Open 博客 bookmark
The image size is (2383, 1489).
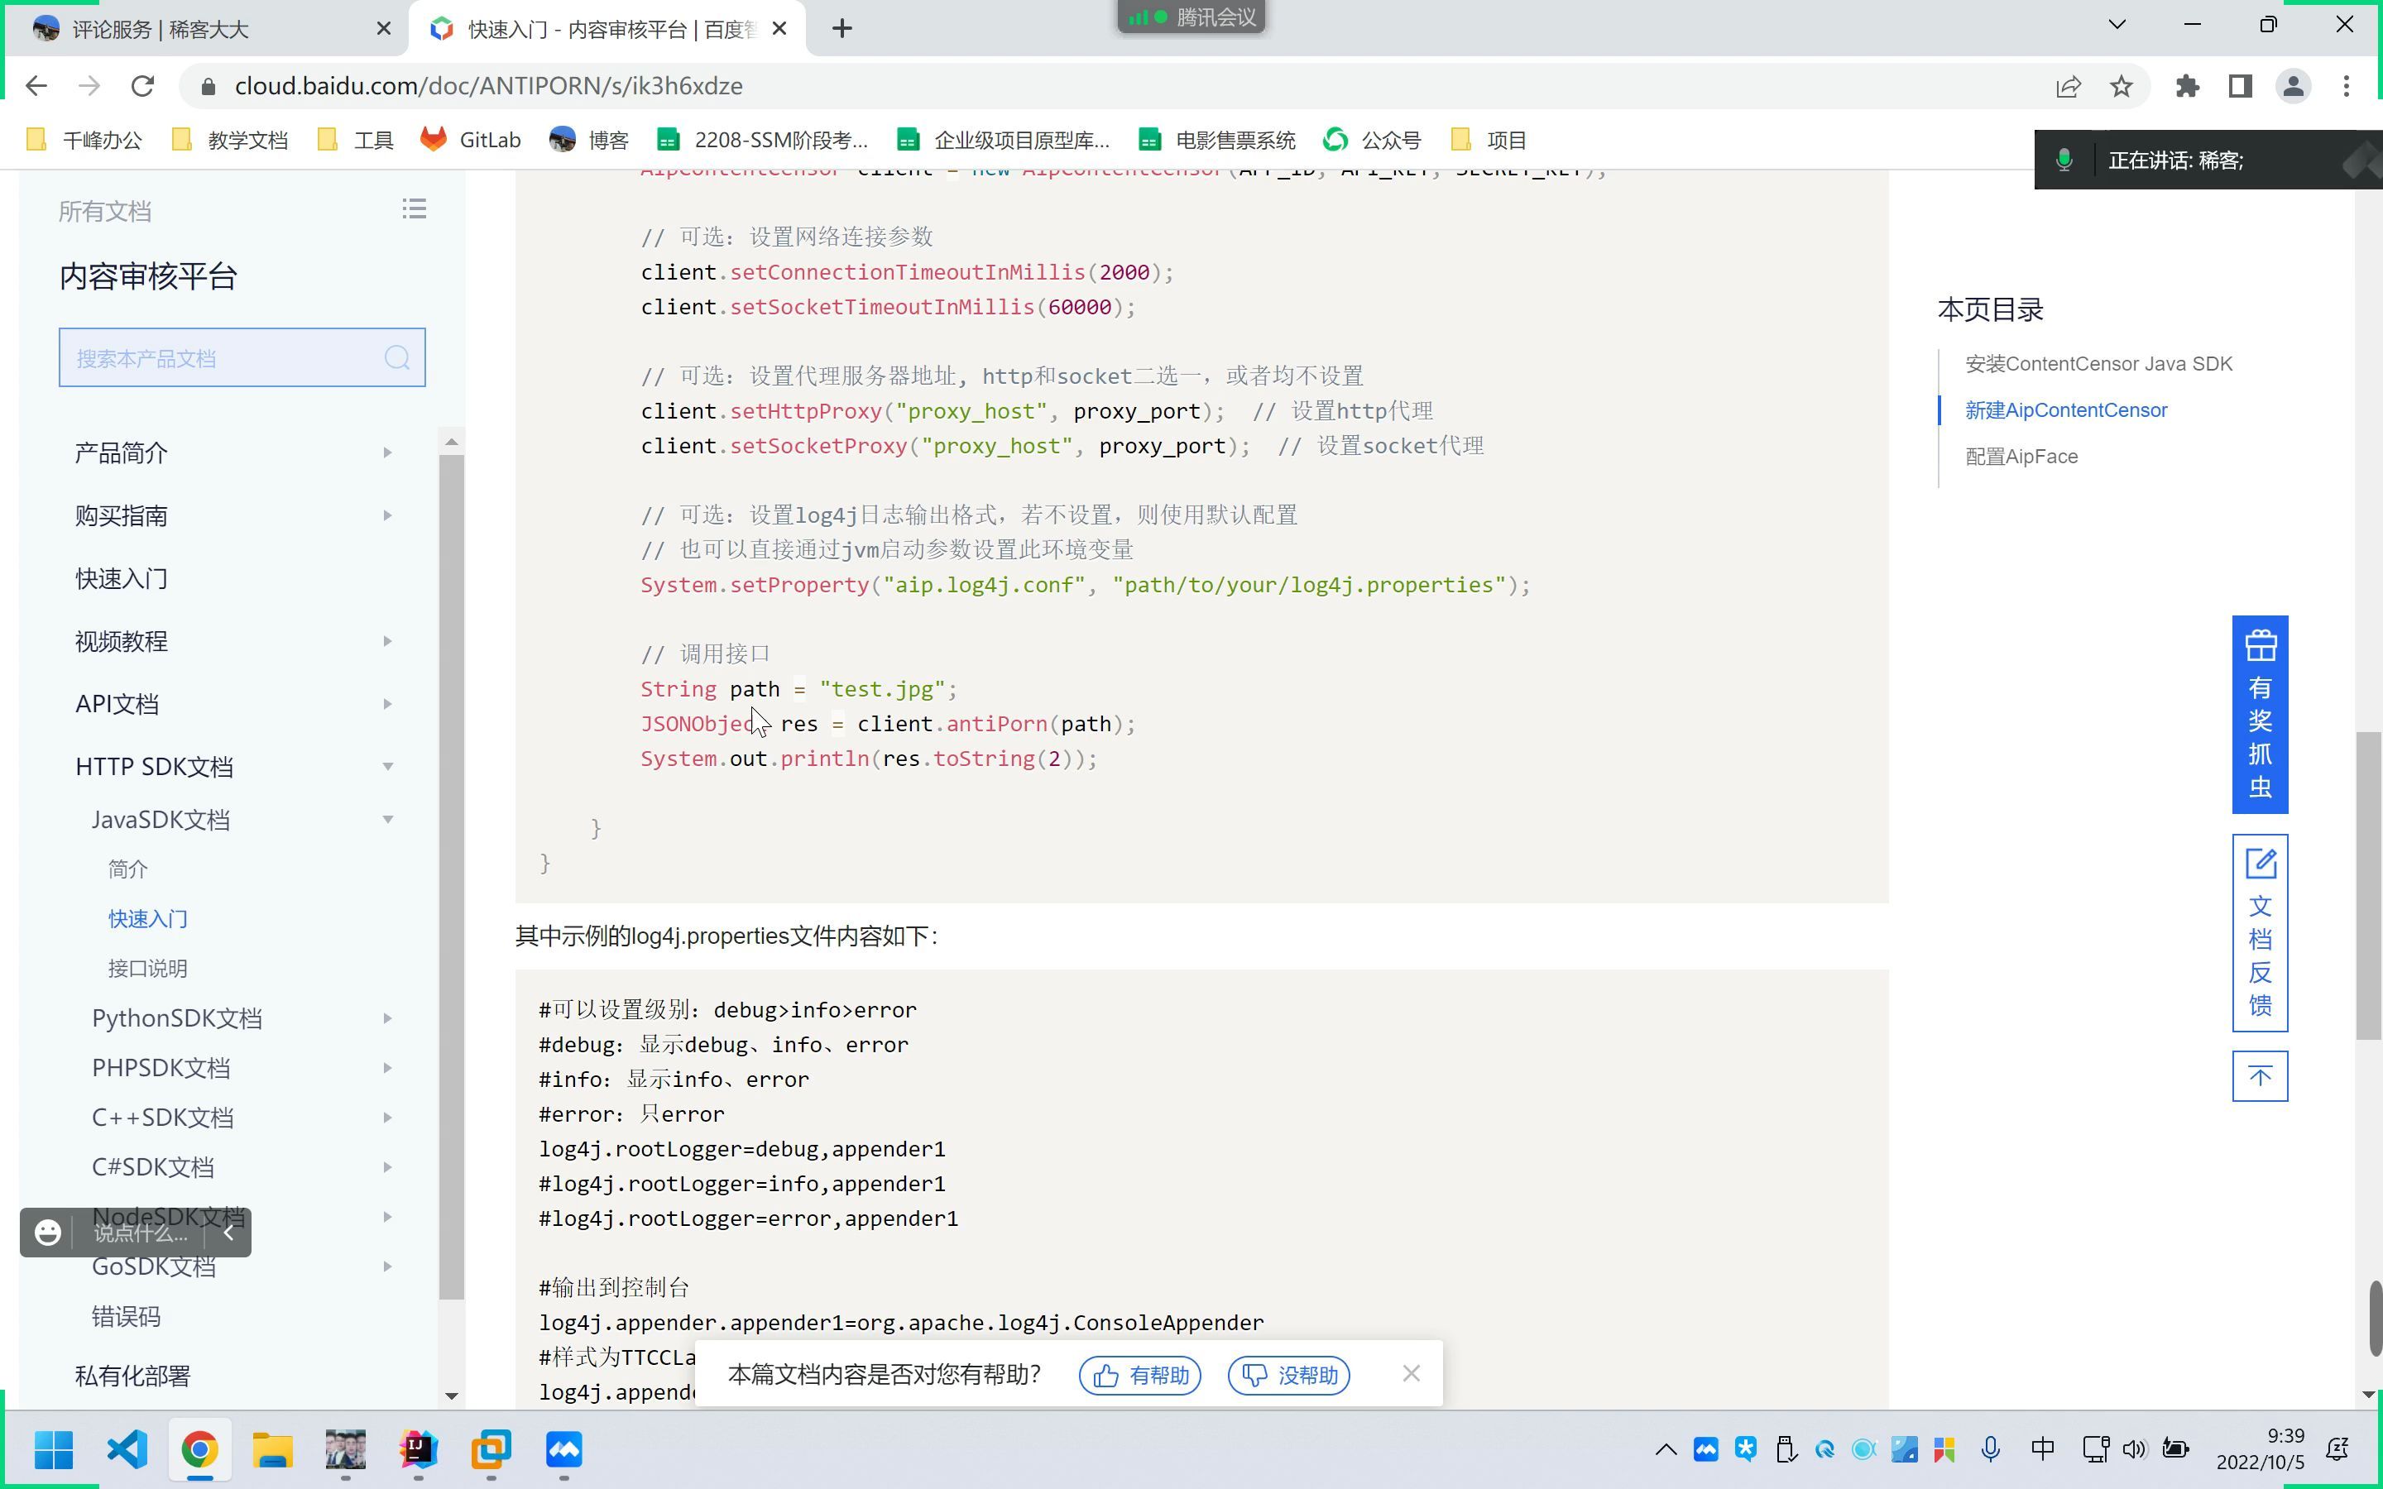[589, 140]
